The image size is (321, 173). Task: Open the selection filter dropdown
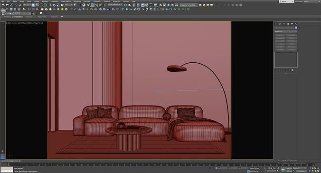click(27, 5)
